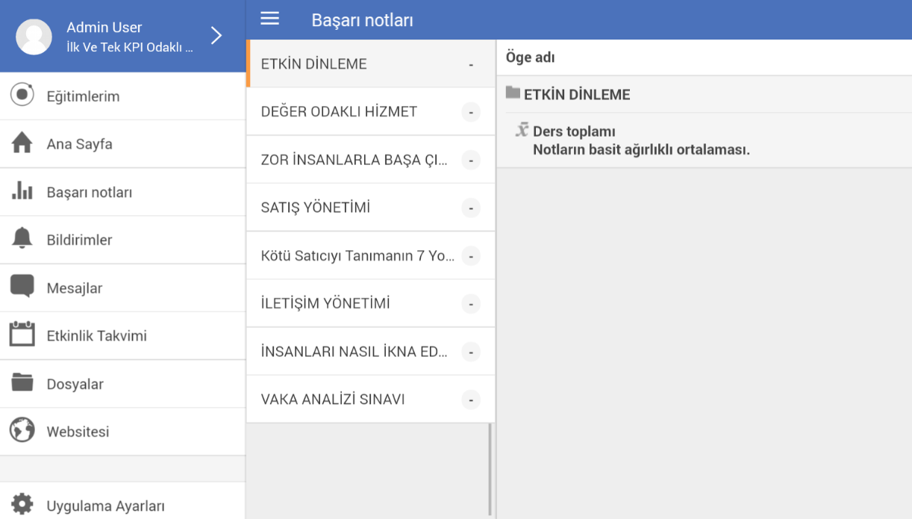Click the Bildirimler bell icon

(x=22, y=239)
